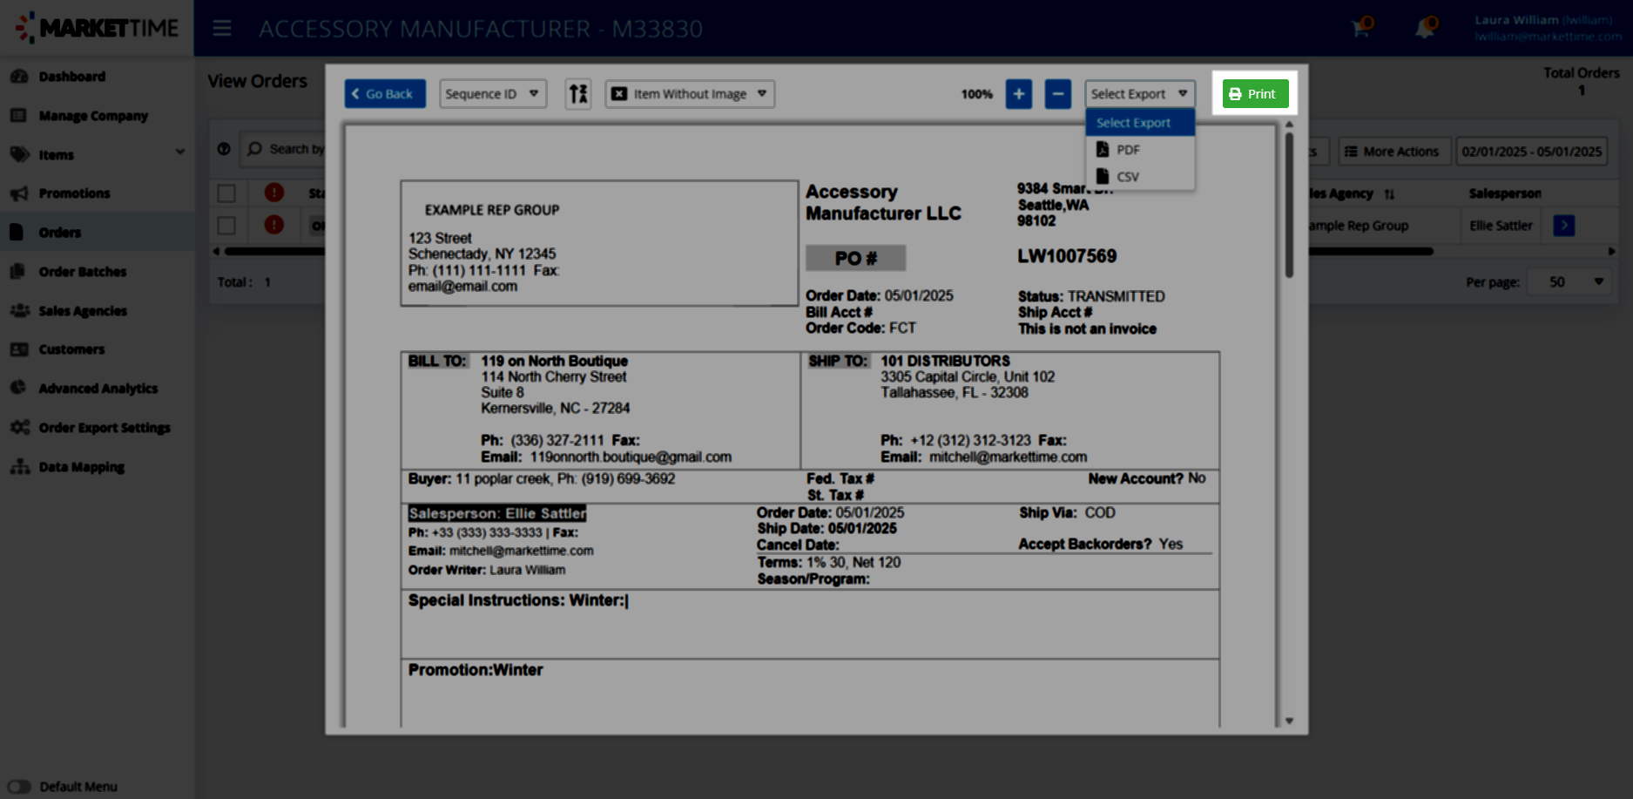Zoom in with the plus button

(1018, 93)
